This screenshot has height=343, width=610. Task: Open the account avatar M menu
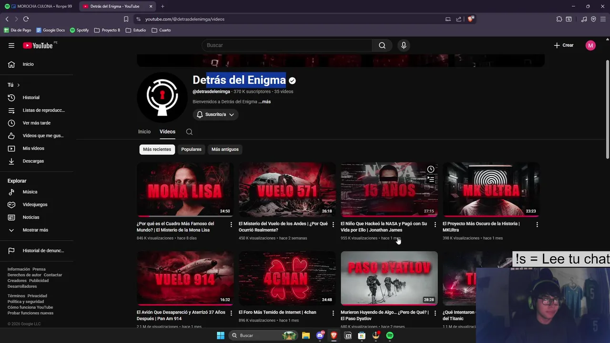[x=590, y=45]
